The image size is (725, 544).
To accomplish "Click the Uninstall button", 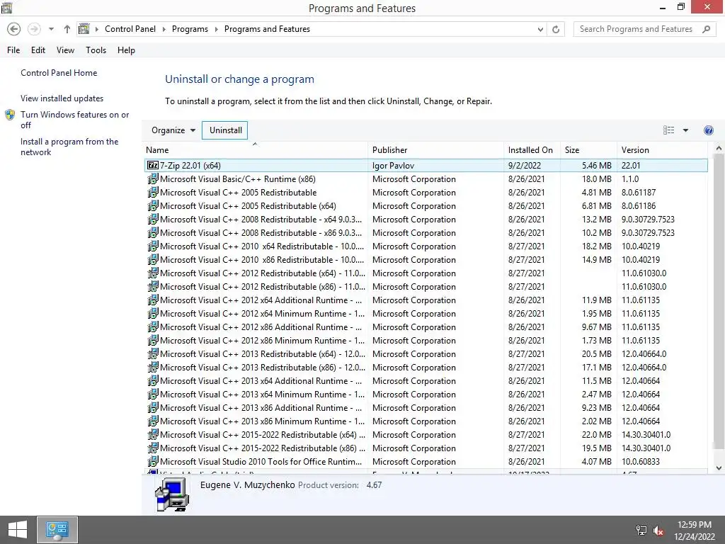I will (x=225, y=130).
